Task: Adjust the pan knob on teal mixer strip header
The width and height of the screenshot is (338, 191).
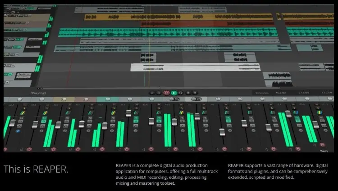Action: tap(108, 99)
